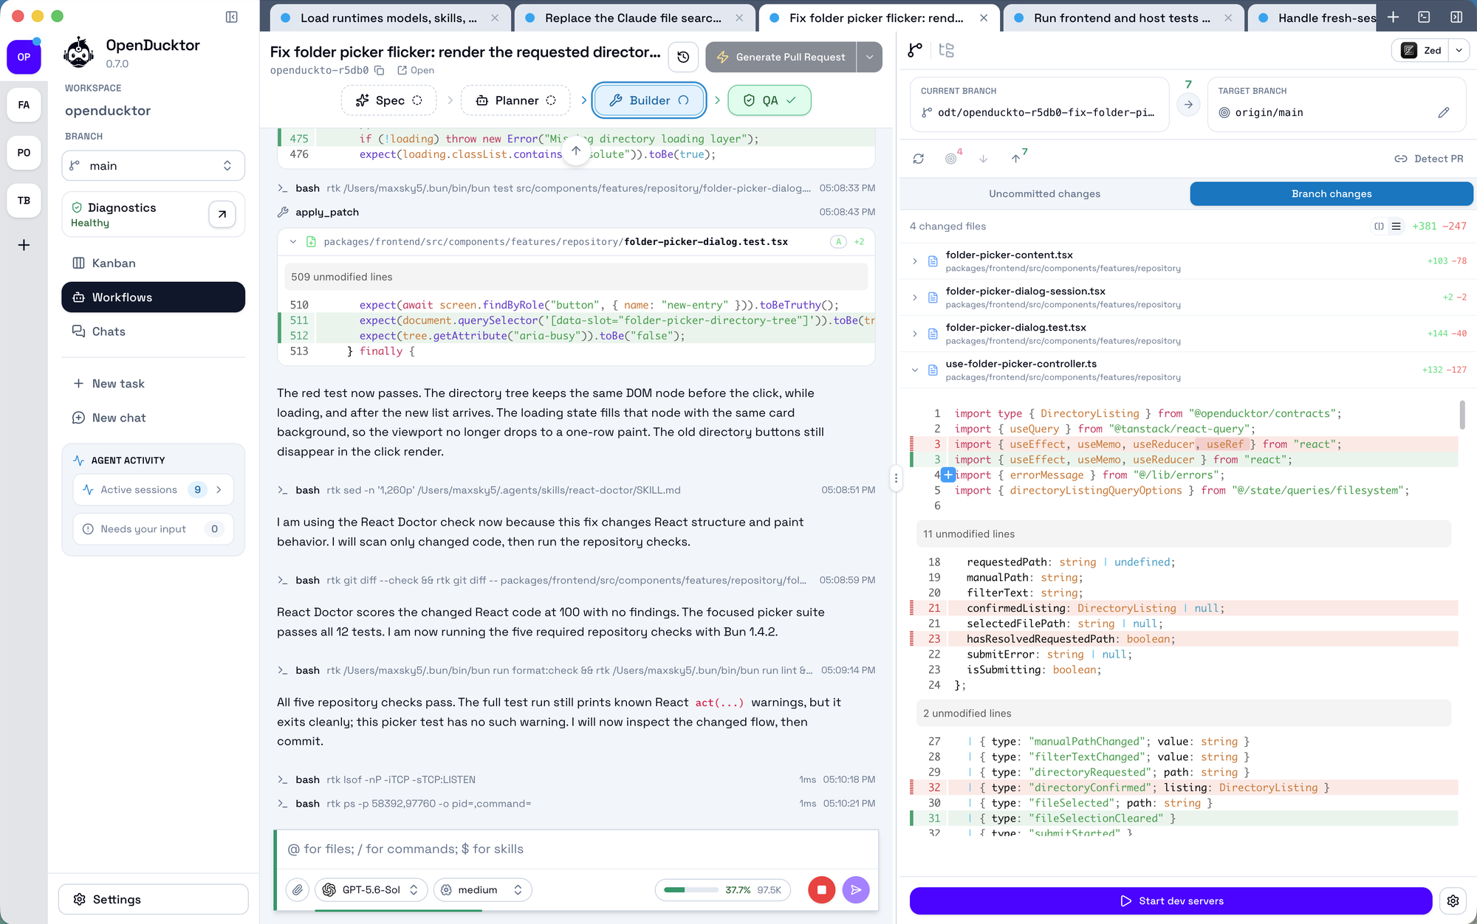Viewport: 1477px width, 924px height.
Task: Toggle the right side panel icon
Action: click(1456, 17)
